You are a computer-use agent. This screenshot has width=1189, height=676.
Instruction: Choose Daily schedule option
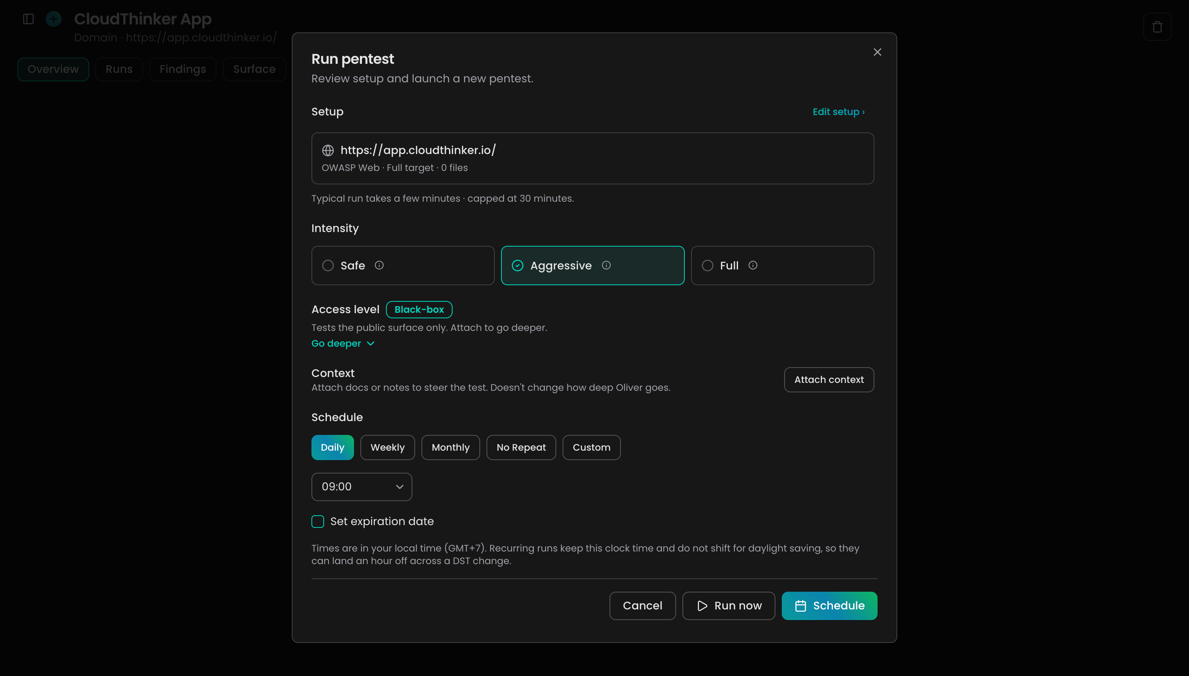point(333,448)
